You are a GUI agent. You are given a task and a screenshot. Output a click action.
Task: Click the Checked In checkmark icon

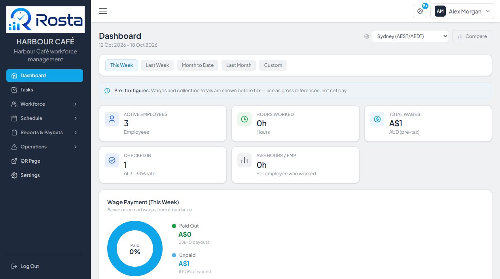coord(112,160)
